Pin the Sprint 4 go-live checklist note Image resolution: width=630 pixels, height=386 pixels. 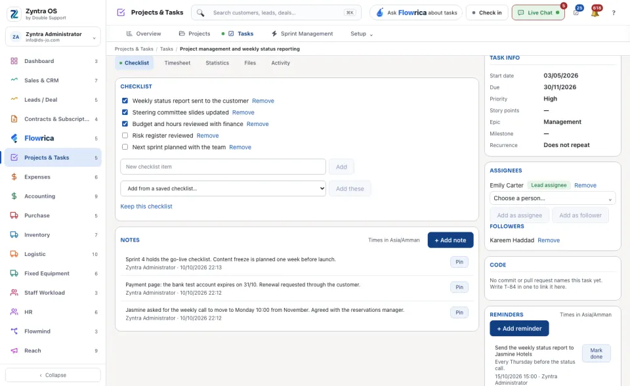pos(459,262)
